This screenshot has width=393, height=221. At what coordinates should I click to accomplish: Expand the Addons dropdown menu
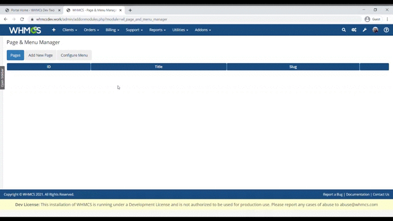(x=203, y=30)
